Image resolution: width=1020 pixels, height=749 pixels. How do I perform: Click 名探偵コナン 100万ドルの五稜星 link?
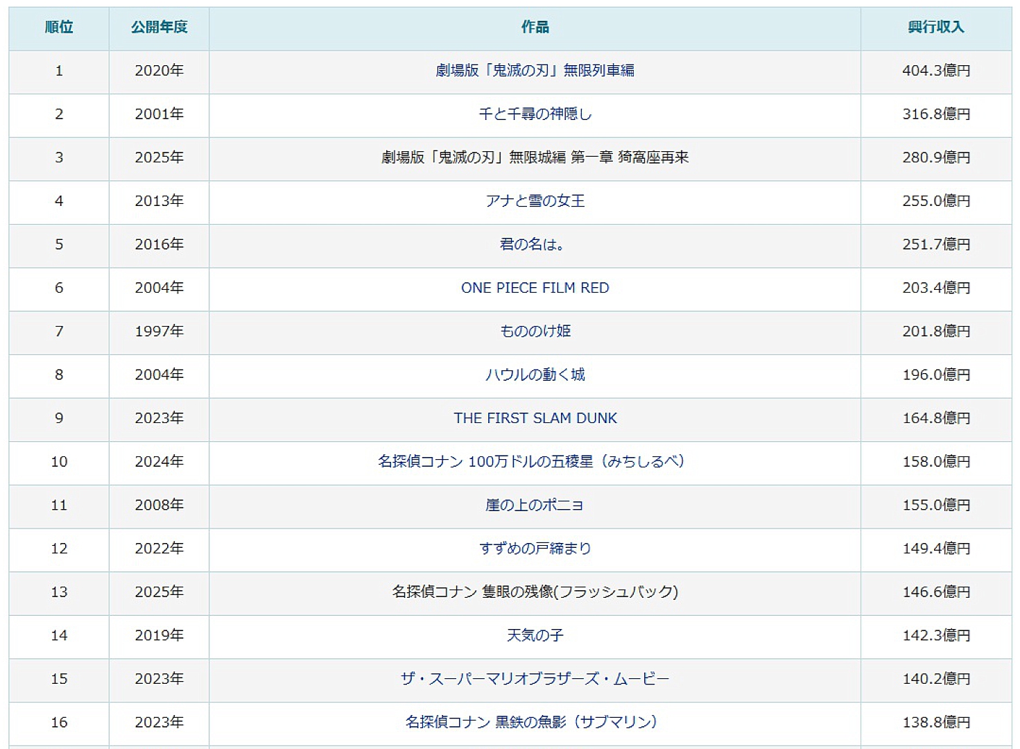tap(531, 462)
